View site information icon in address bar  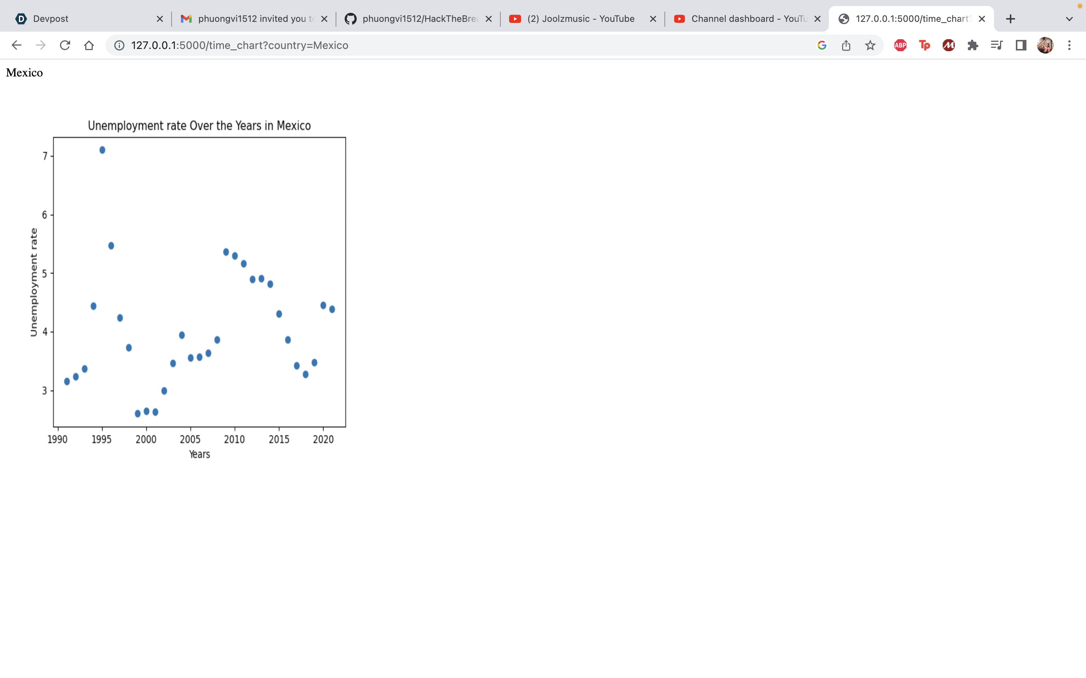coord(119,45)
